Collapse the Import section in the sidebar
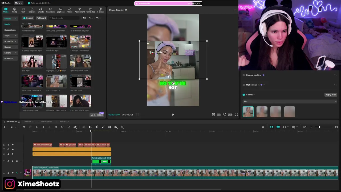Image resolution: width=341 pixels, height=192 pixels. (10, 19)
